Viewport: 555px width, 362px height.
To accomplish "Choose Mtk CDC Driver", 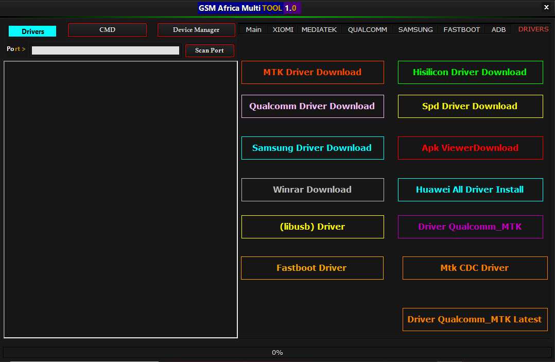I will (x=475, y=268).
